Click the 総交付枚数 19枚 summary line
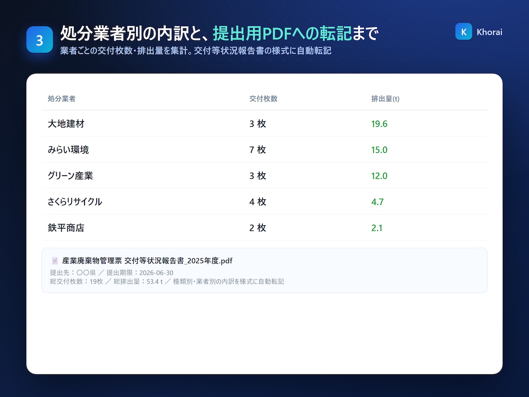Image resolution: width=529 pixels, height=397 pixels. click(167, 281)
